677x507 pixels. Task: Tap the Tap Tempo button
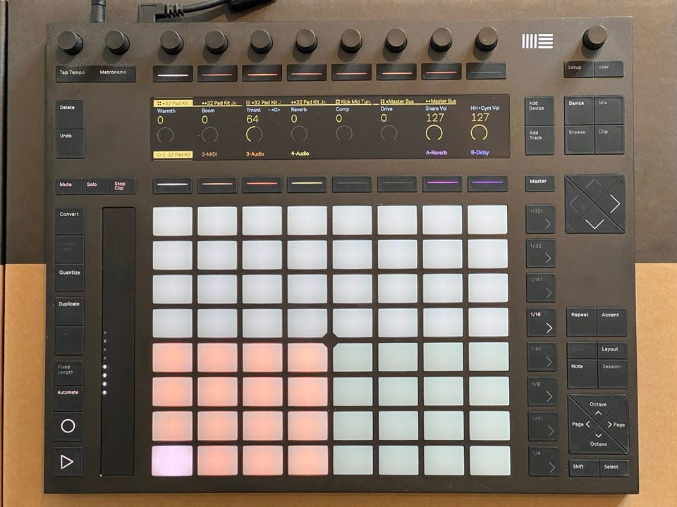tap(75, 74)
